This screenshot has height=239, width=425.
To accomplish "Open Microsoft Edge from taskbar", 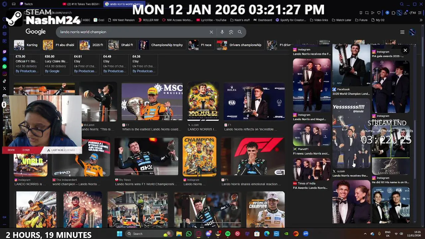I will tap(267, 234).
